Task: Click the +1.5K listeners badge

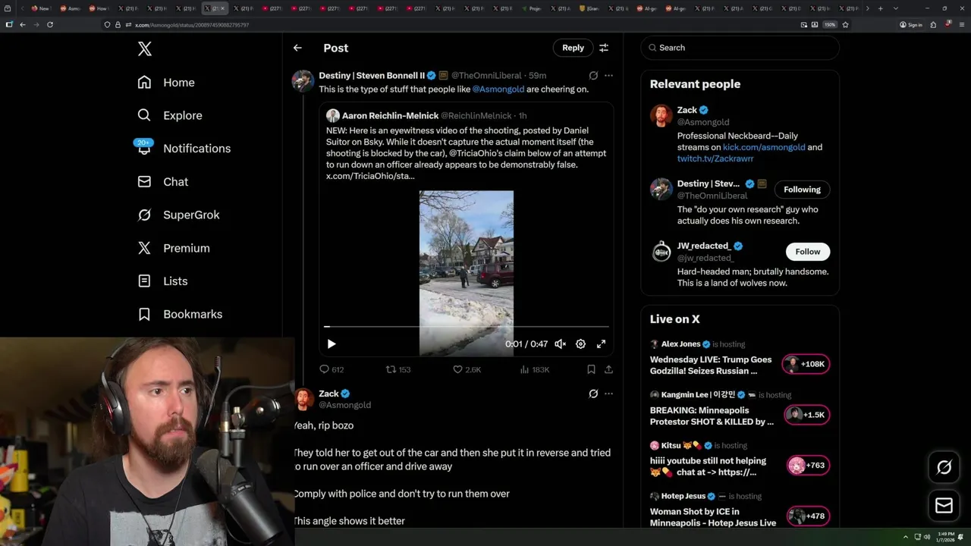Action: [x=806, y=415]
